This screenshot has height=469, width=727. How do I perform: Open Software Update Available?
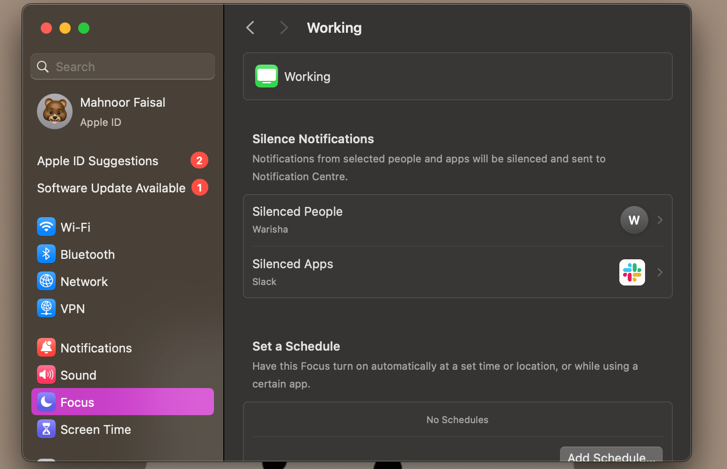[111, 188]
